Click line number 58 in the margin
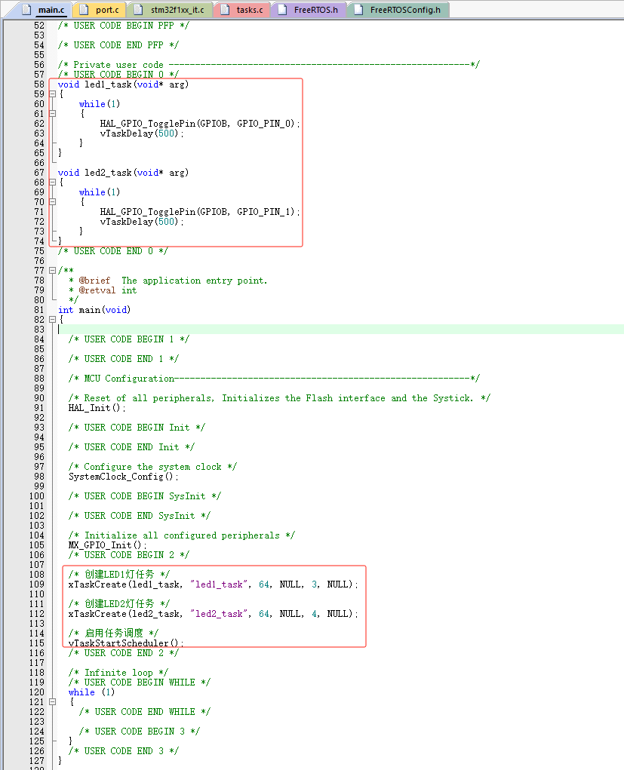 point(39,84)
